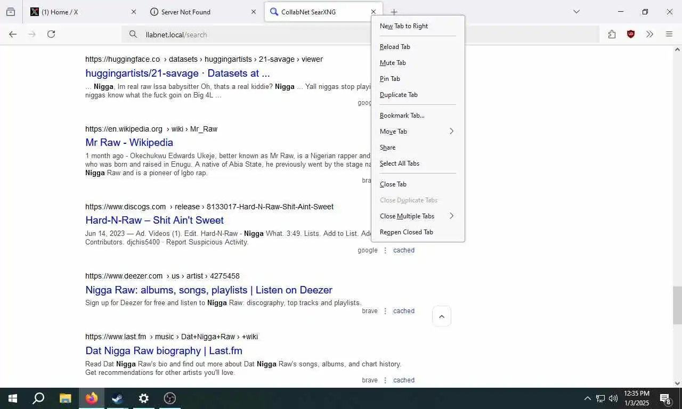Open the List all tabs dropdown
The height and width of the screenshot is (409, 682).
coord(577,12)
